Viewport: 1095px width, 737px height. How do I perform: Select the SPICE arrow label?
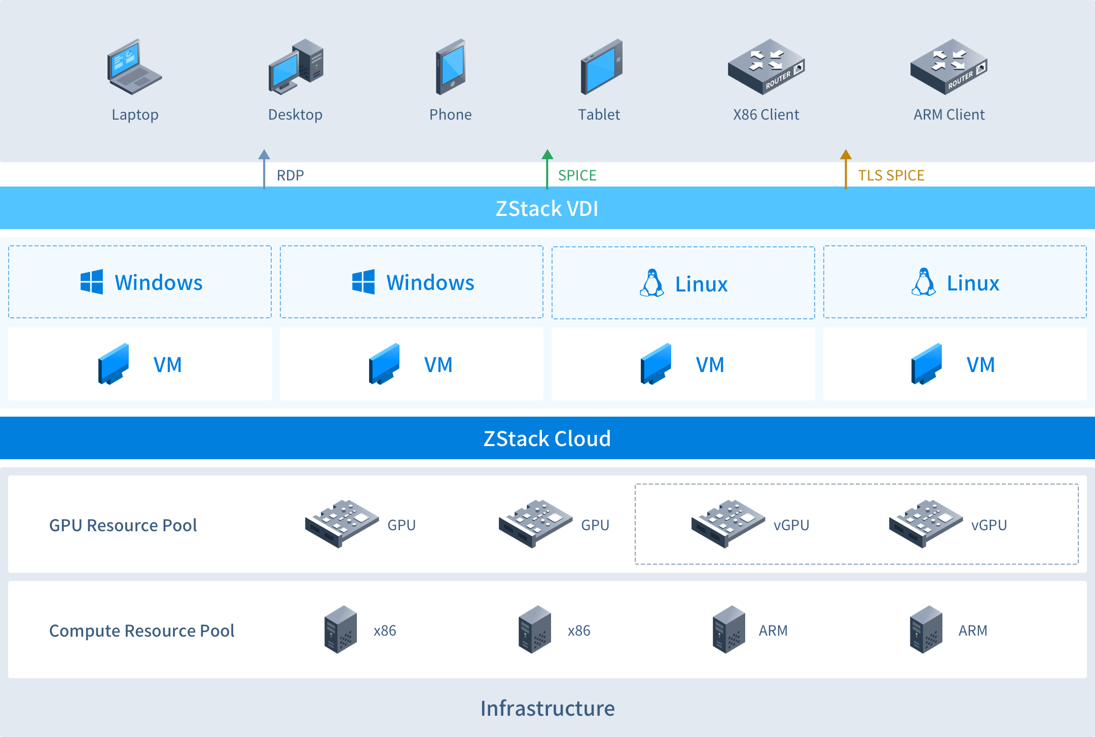tap(577, 175)
